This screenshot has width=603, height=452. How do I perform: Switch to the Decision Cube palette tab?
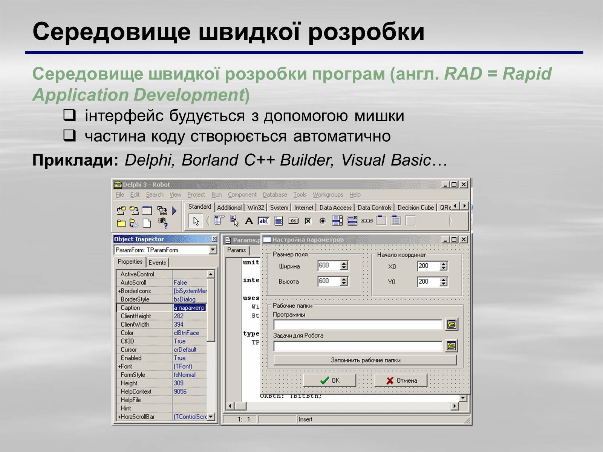416,208
